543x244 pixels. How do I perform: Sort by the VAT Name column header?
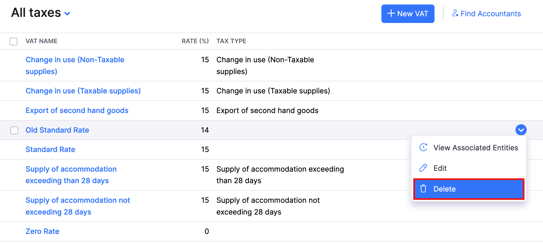(x=42, y=41)
